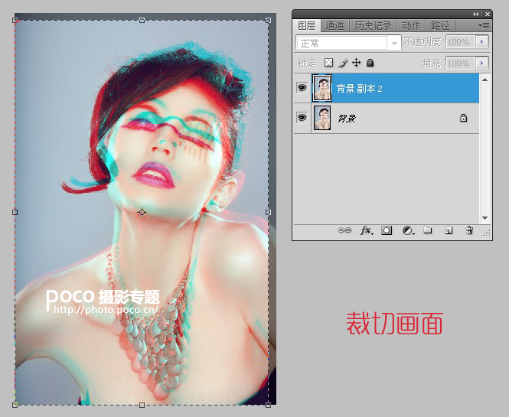Click the 不透明度 value field
This screenshot has width=509, height=417.
pyautogui.click(x=460, y=42)
